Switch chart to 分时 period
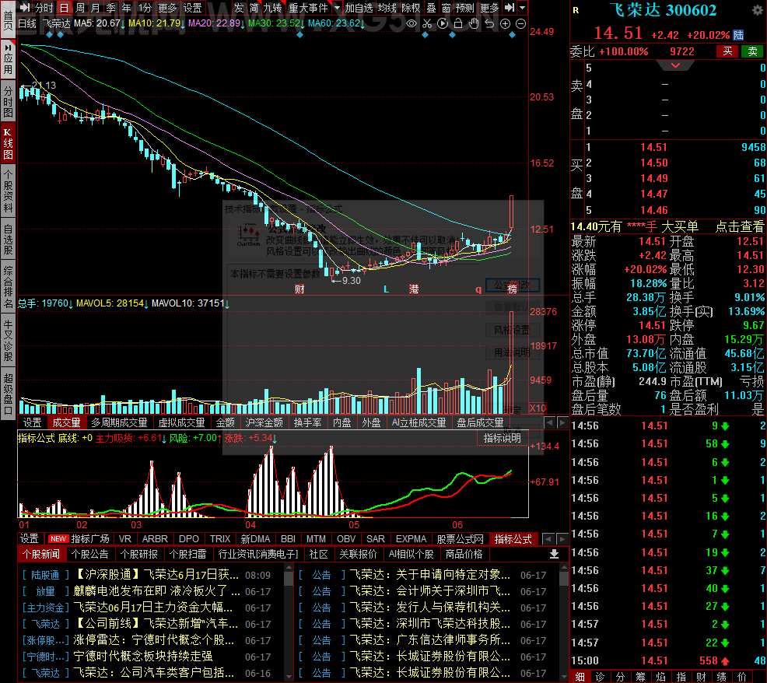This screenshot has height=683, width=767. [x=44, y=8]
